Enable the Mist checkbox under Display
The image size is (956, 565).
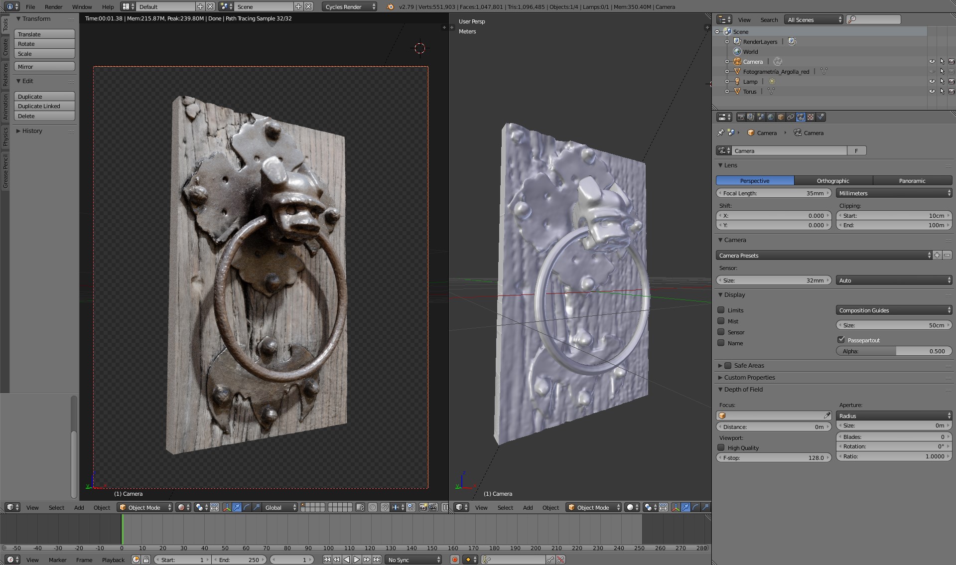[721, 321]
